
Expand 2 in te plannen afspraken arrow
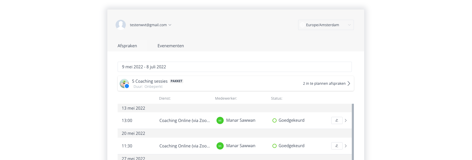tap(349, 83)
